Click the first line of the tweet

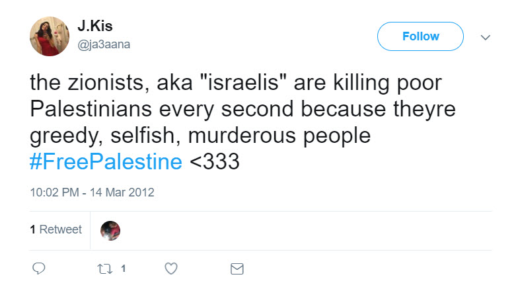tap(235, 85)
